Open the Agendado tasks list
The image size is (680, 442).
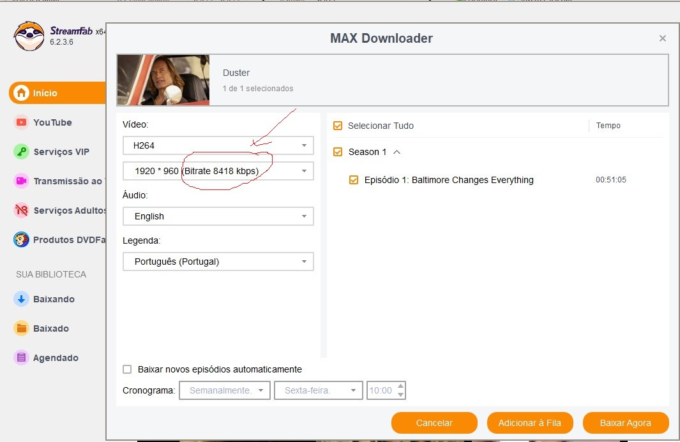(56, 358)
